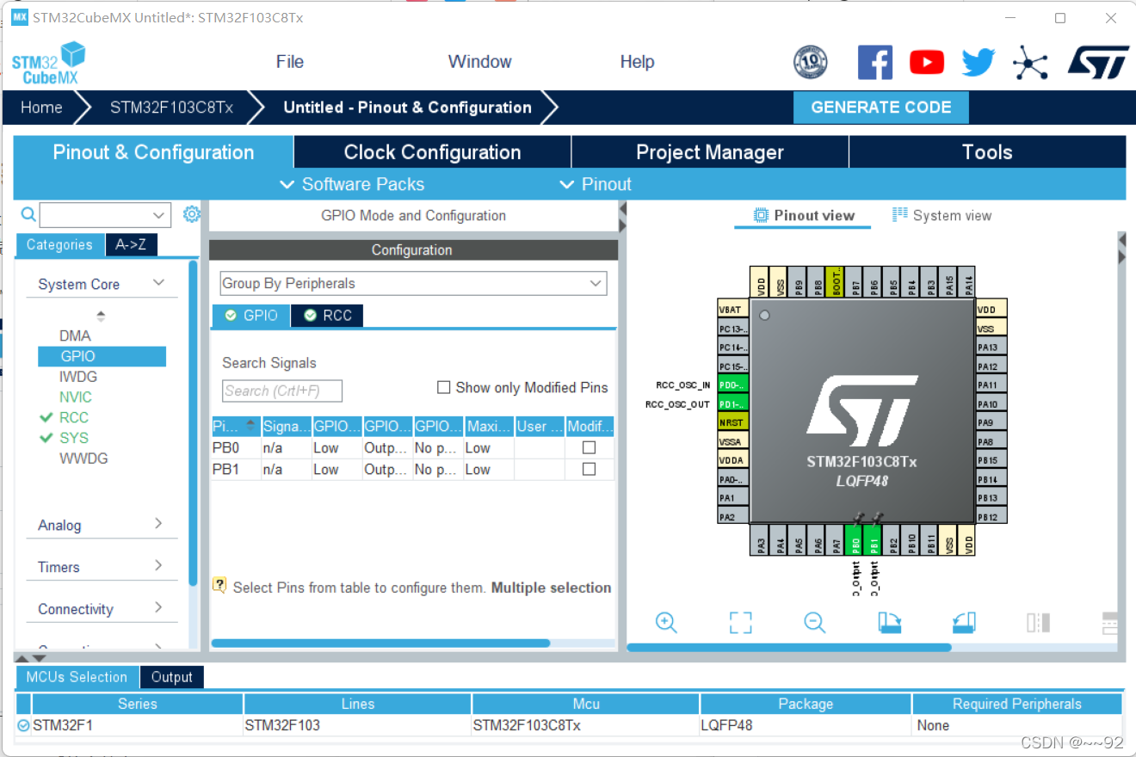Tick the Modified checkbox for PB1

tap(589, 469)
